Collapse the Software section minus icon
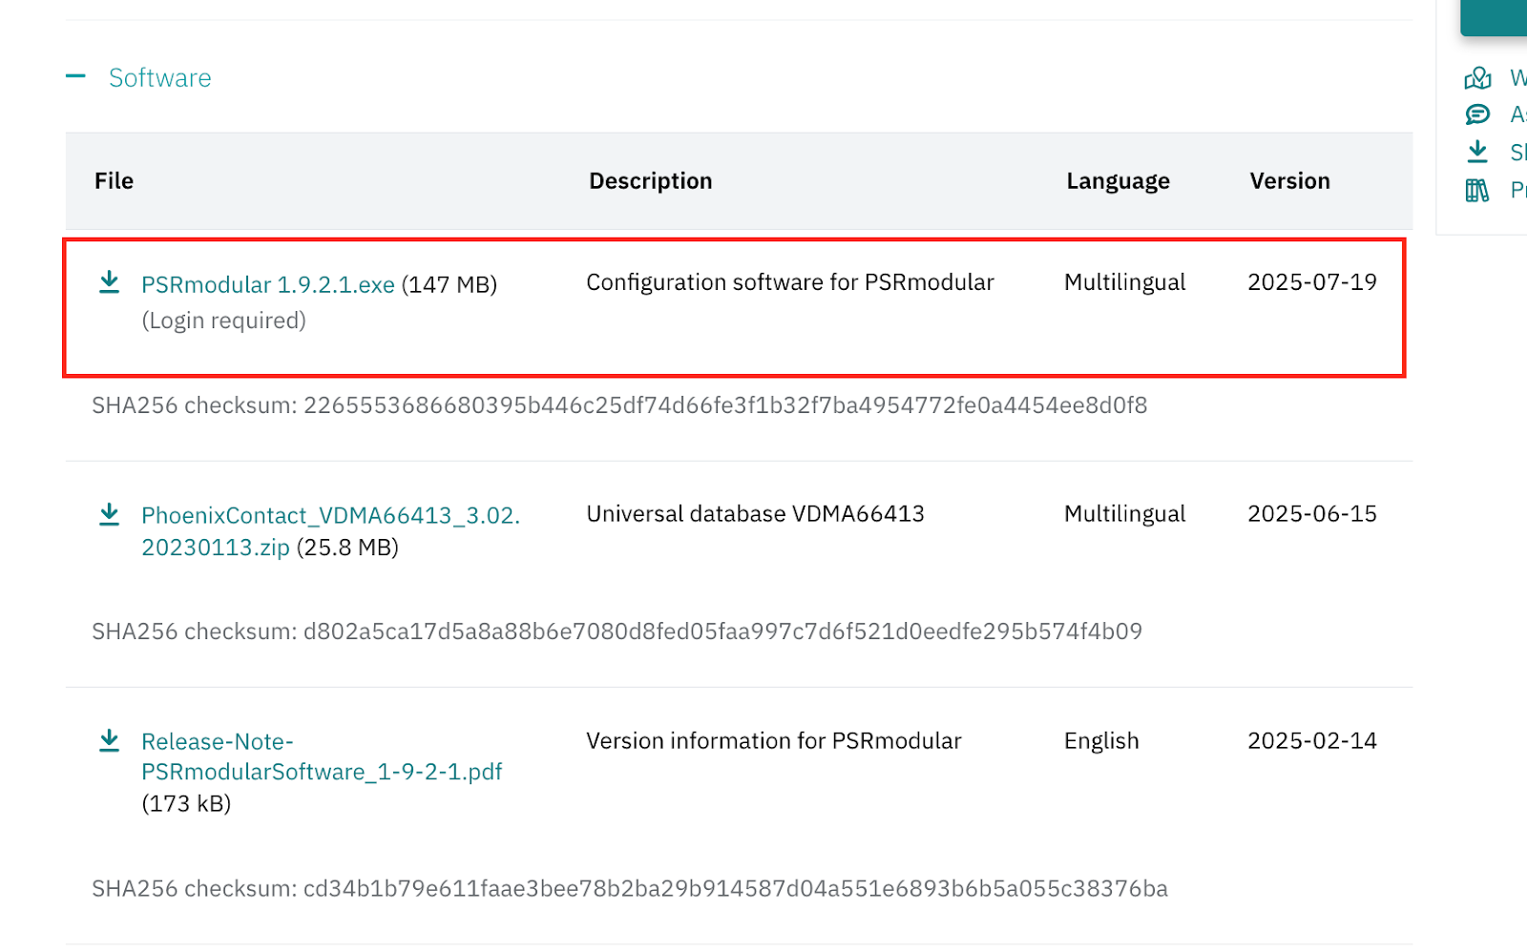The image size is (1527, 952). (75, 76)
